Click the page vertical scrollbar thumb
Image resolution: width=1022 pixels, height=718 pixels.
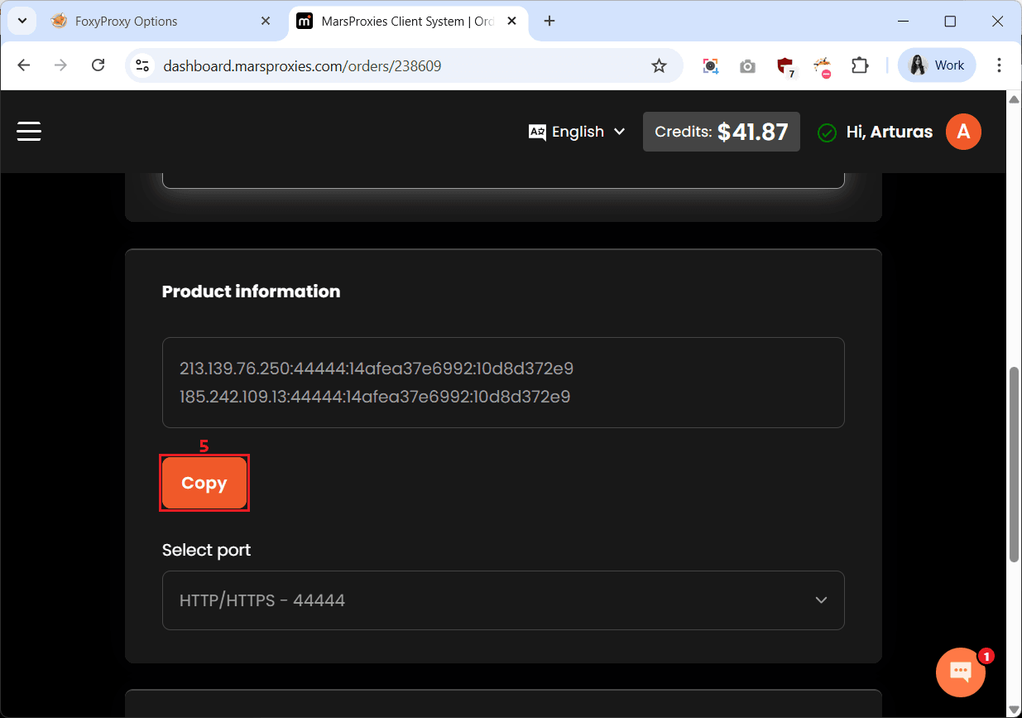(1014, 464)
